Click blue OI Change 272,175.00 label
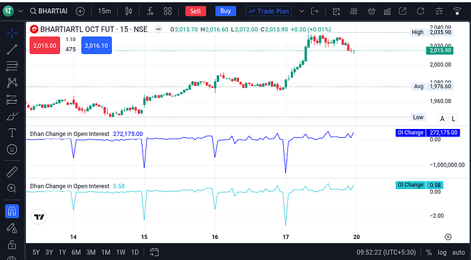Screen dimensions: 471x260 click(428, 132)
